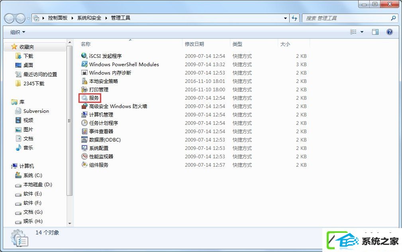Click the 收藏夹 star icon

point(14,46)
